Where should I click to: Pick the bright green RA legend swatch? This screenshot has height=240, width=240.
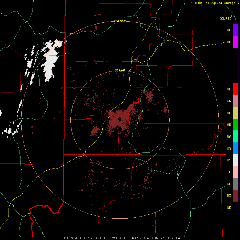coord(235,137)
